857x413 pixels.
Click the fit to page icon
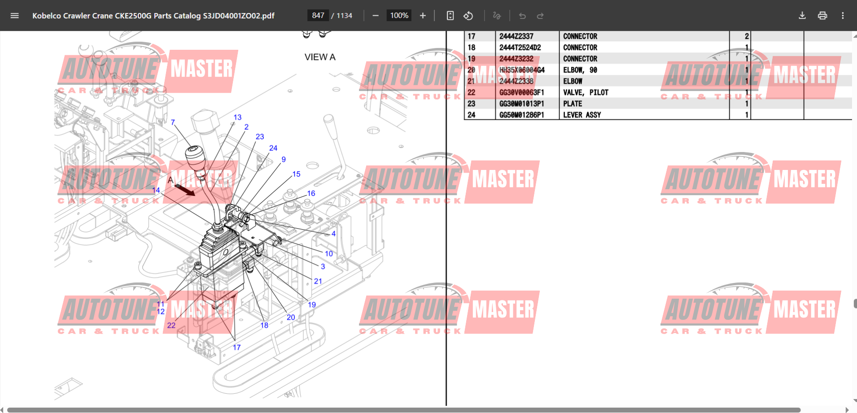tap(450, 16)
